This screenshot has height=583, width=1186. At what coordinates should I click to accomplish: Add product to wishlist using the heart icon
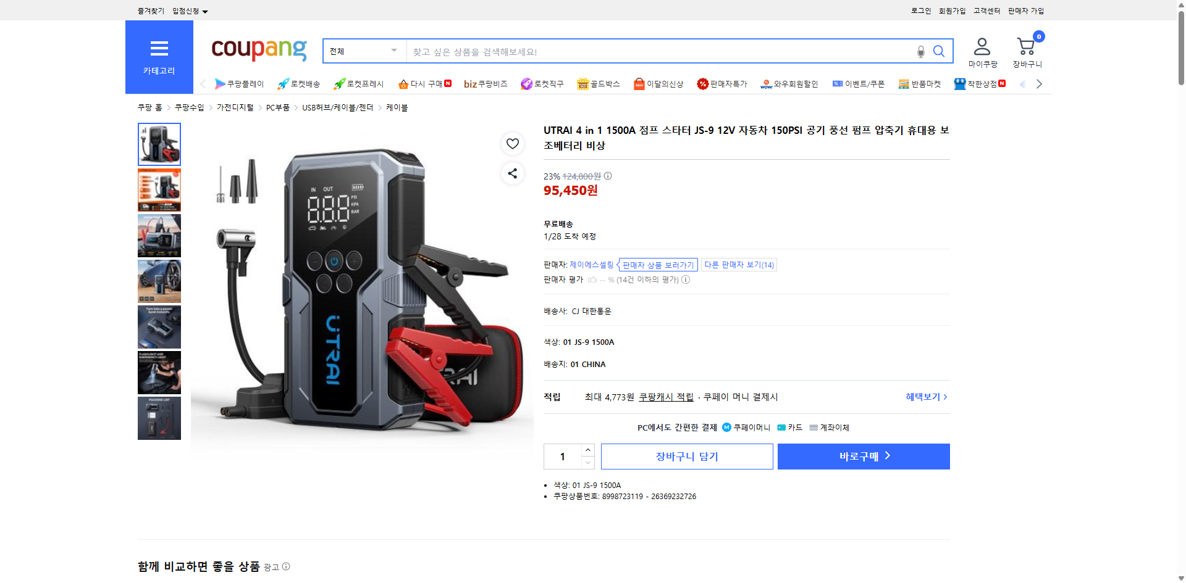(512, 144)
